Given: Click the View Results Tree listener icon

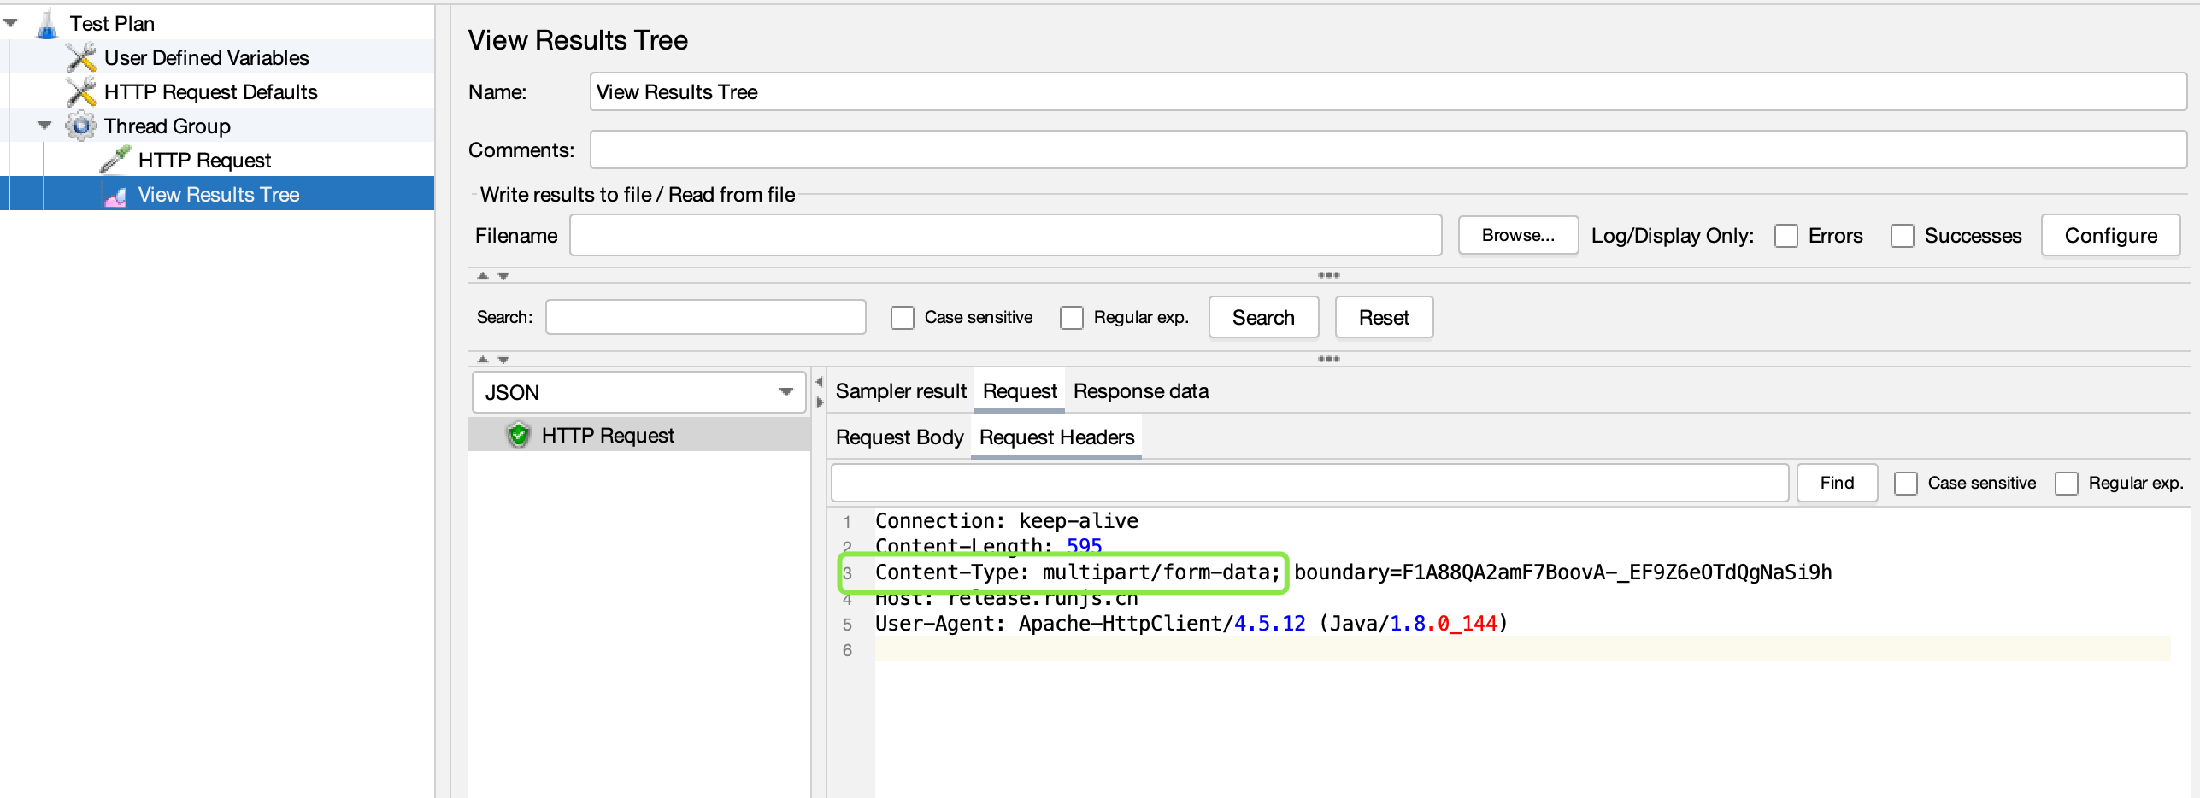Looking at the screenshot, I should coord(115,196).
